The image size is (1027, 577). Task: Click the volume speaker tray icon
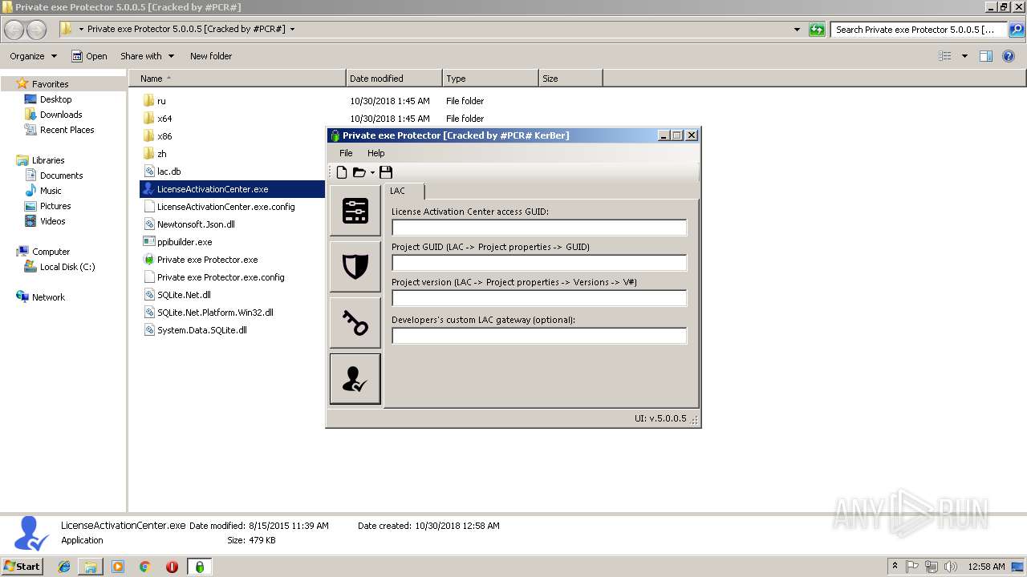pos(951,567)
